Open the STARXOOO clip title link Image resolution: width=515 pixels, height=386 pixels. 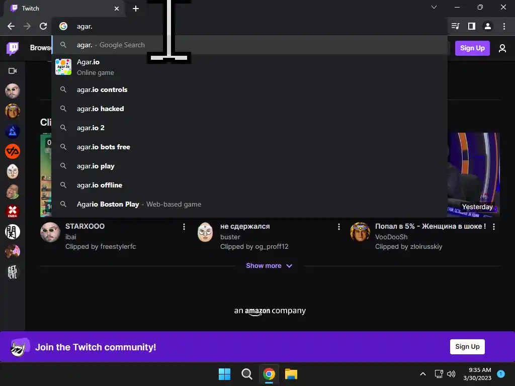[85, 226]
